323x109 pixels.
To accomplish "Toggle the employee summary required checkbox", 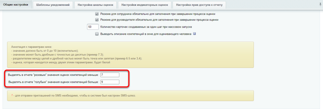I will coord(97,14).
